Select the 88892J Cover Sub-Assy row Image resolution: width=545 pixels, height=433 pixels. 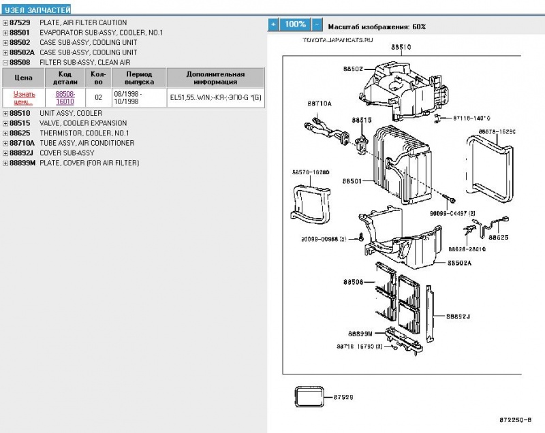click(x=67, y=153)
